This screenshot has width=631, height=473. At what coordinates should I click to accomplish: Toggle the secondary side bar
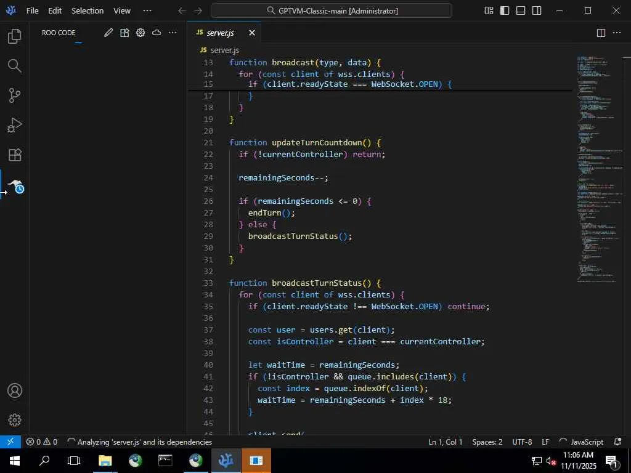(537, 11)
